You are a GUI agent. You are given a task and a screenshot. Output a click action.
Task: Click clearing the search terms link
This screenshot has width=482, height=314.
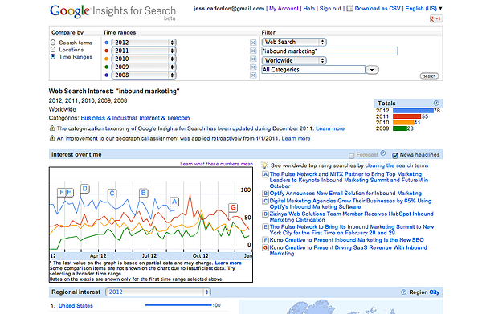pyautogui.click(x=397, y=165)
